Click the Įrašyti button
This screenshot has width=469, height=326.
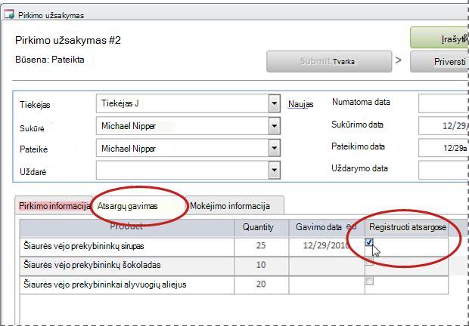pyautogui.click(x=439, y=38)
